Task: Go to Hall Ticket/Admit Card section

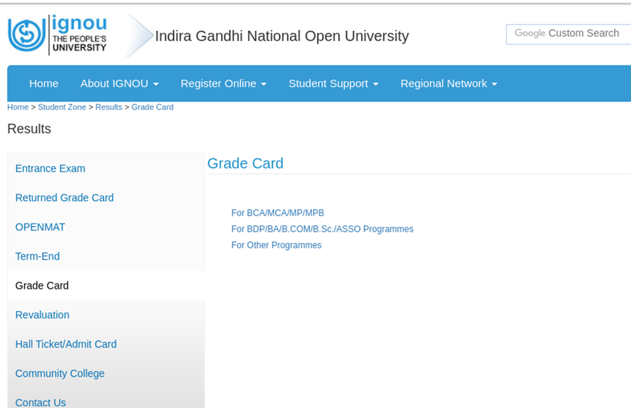Action: coord(66,344)
